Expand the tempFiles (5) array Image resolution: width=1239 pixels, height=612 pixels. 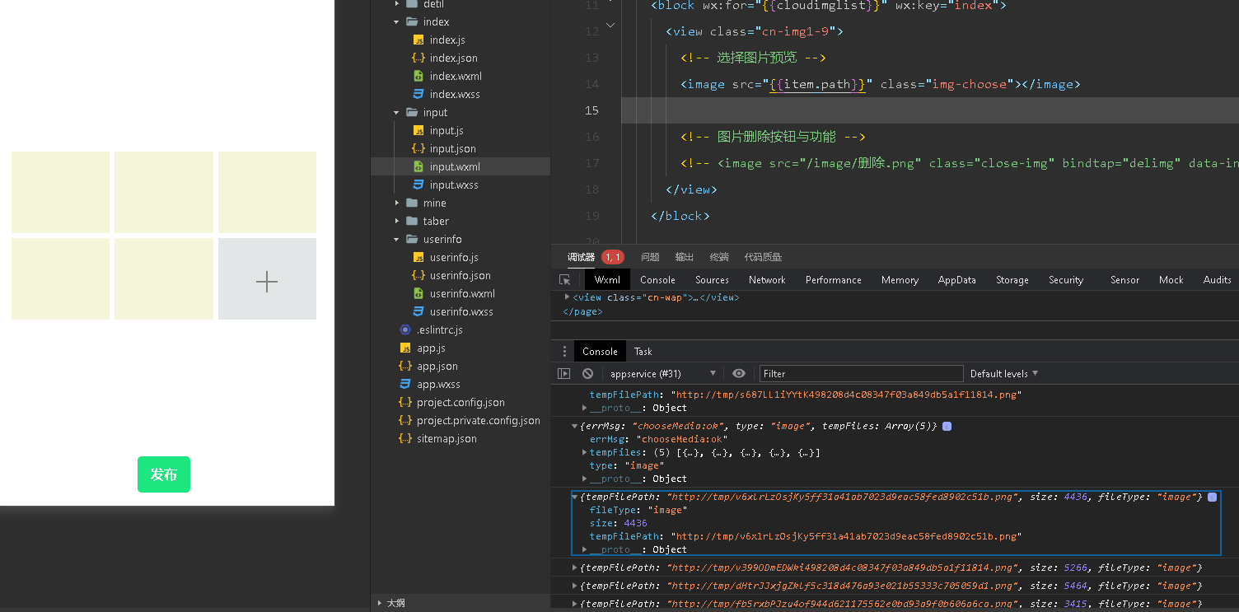coord(584,453)
